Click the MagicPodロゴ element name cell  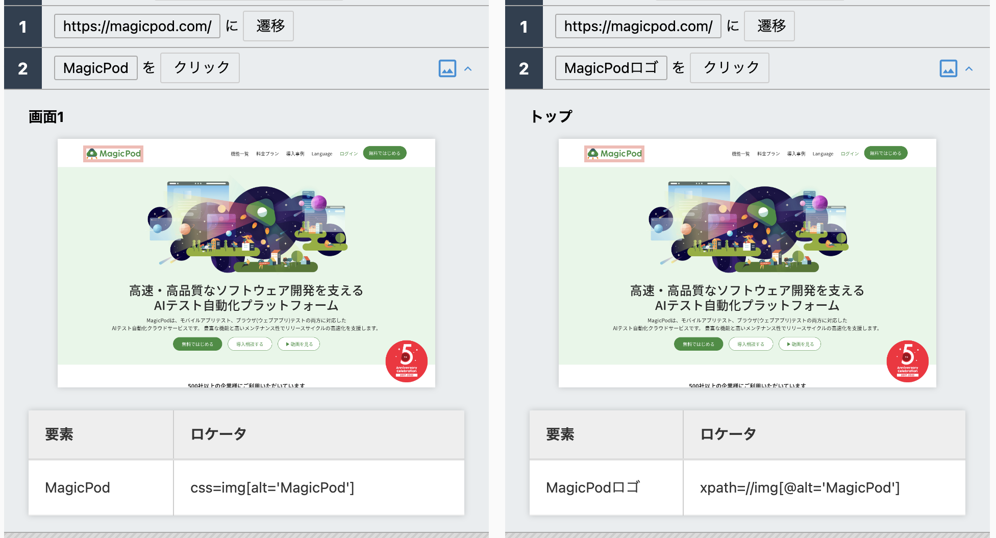tap(606, 487)
